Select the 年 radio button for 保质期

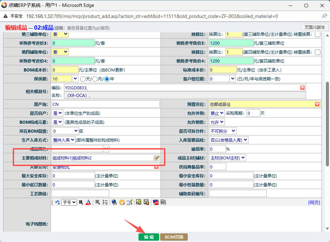107,79
